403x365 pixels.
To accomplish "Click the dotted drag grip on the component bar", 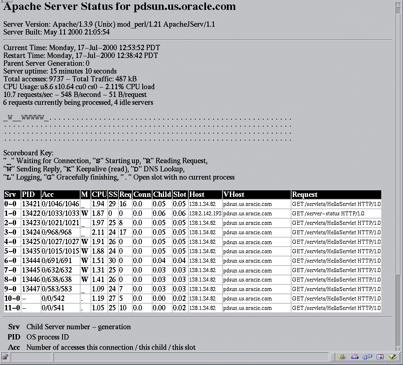I will 332,357.
